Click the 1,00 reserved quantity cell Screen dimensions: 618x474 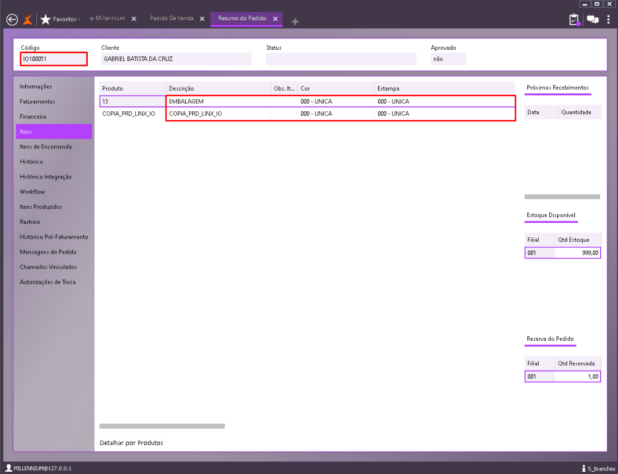[577, 377]
